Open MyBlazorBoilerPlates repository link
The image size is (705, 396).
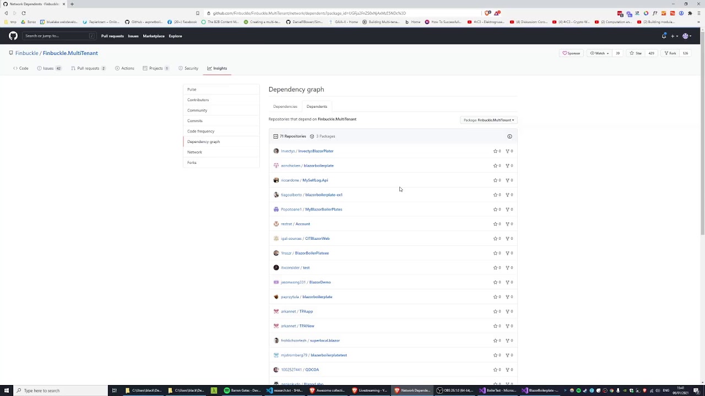tap(323, 209)
